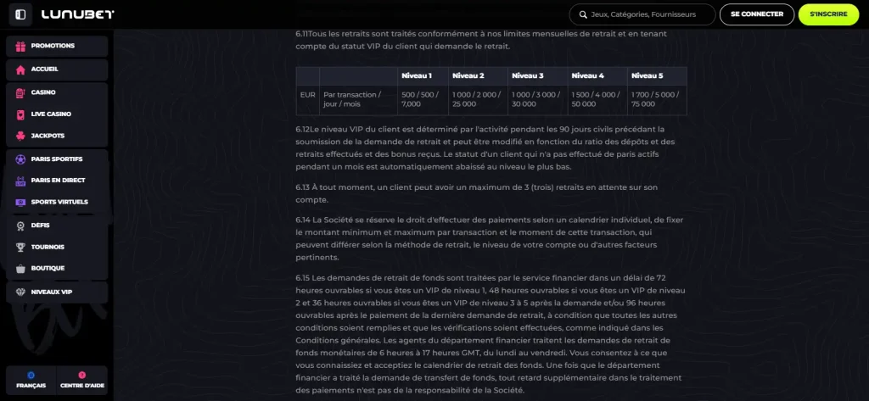869x401 pixels.
Task: Click the '1 000 / 3 000 / 30 000' cell
Action: (537, 100)
